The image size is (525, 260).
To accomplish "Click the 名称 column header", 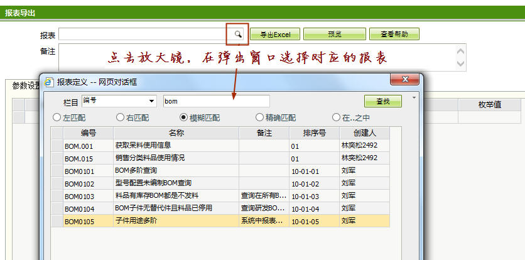I will pyautogui.click(x=176, y=133).
